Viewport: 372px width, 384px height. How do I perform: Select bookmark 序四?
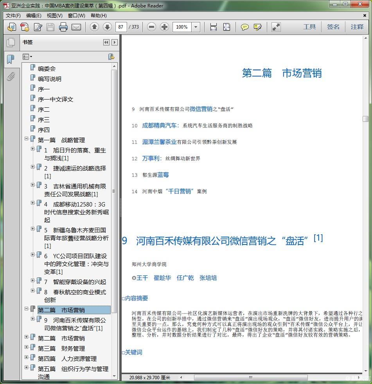[x=44, y=130]
